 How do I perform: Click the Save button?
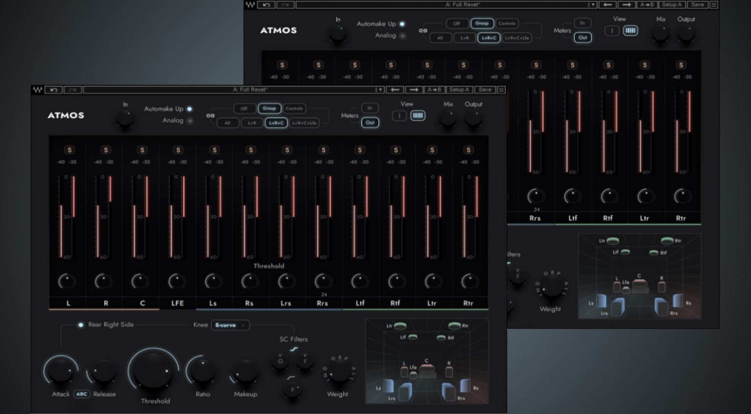(x=486, y=90)
